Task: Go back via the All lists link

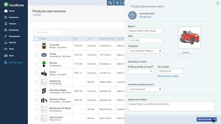Action: click(37, 15)
